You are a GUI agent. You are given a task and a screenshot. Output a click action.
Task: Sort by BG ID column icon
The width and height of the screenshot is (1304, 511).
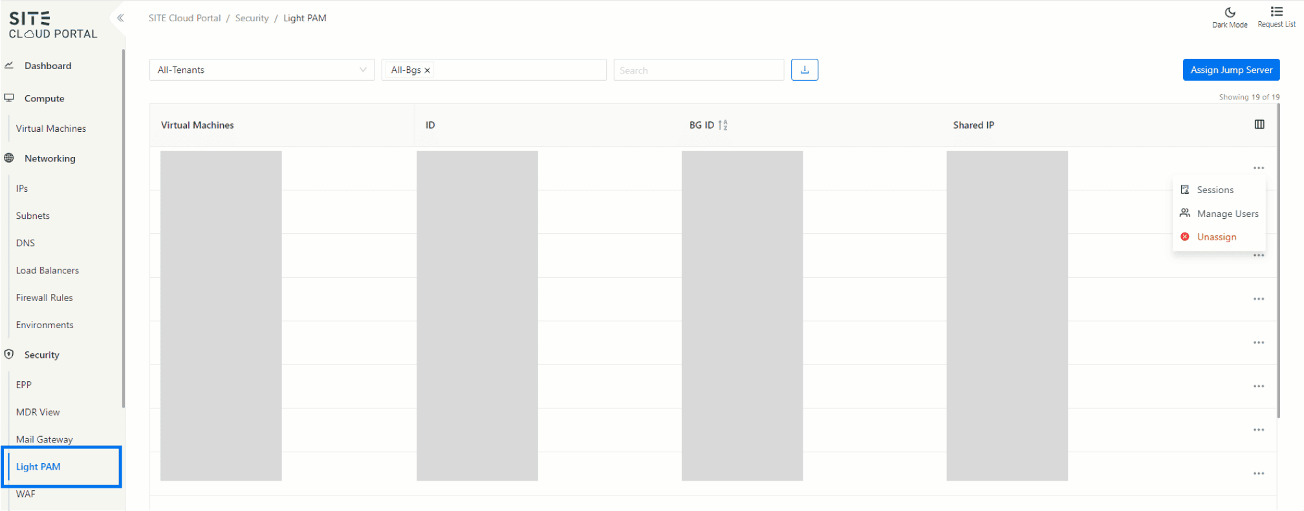pos(723,125)
